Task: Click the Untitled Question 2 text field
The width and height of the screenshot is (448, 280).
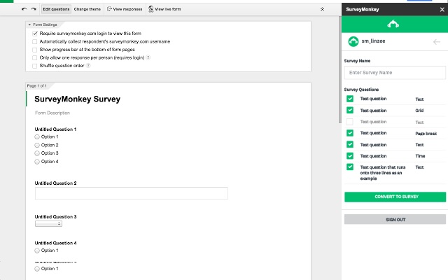Action: pos(132,193)
